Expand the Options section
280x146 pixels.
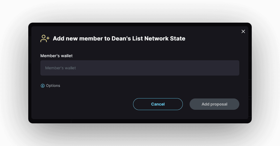coord(50,86)
